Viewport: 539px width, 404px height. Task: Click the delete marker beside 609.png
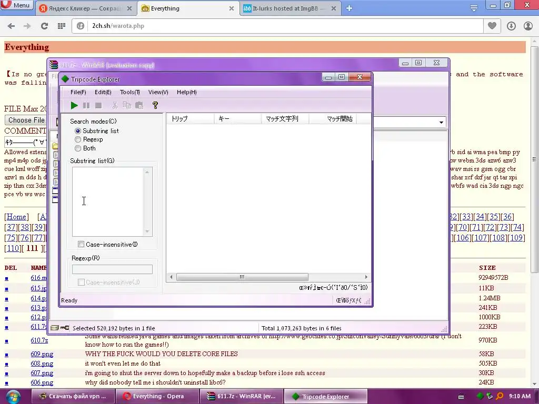click(x=6, y=355)
